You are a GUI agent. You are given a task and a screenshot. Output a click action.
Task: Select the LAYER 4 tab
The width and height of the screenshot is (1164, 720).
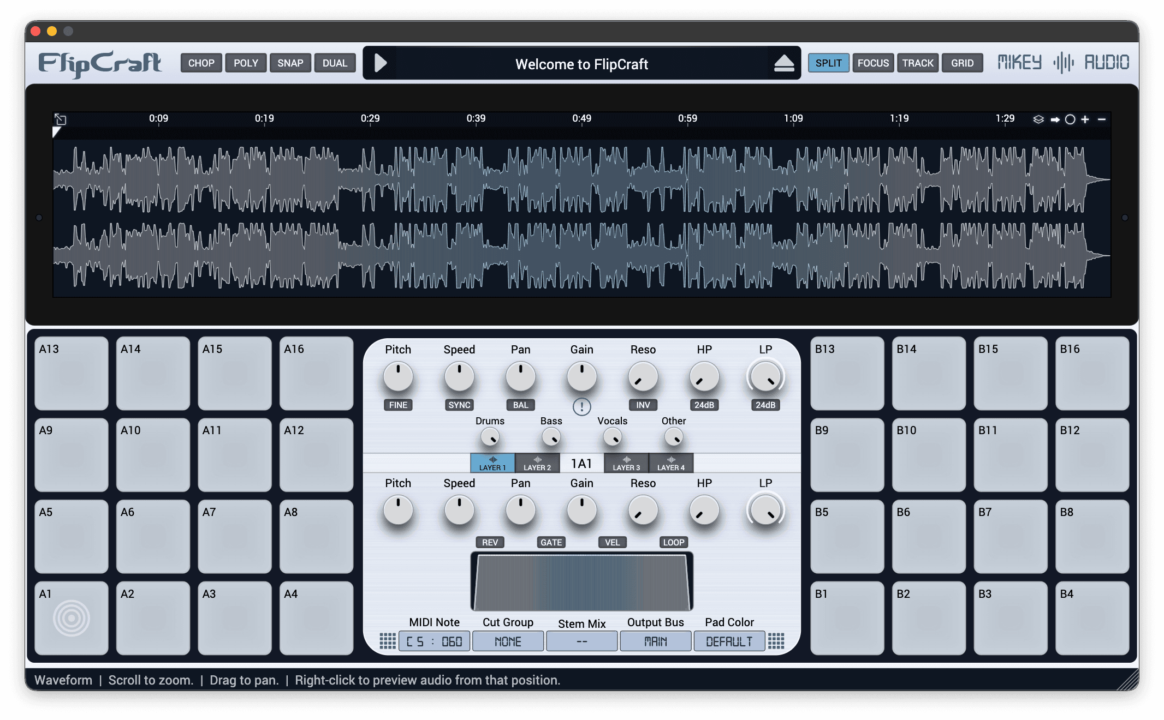pyautogui.click(x=670, y=463)
